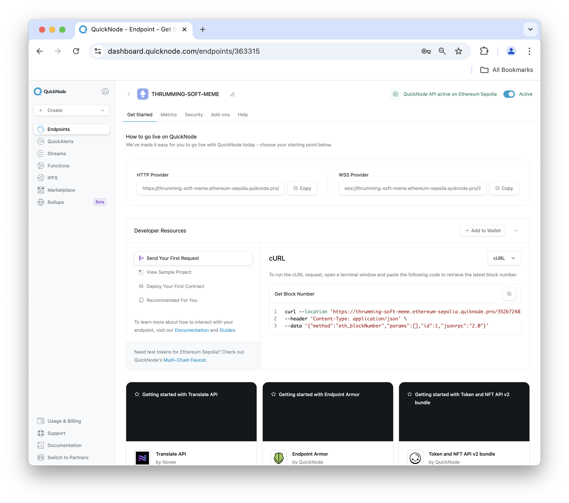Image resolution: width=569 pixels, height=503 pixels.
Task: Click the IPFS sidebar icon
Action: 41,178
